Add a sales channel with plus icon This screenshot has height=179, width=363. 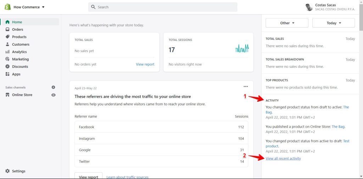coord(53,87)
